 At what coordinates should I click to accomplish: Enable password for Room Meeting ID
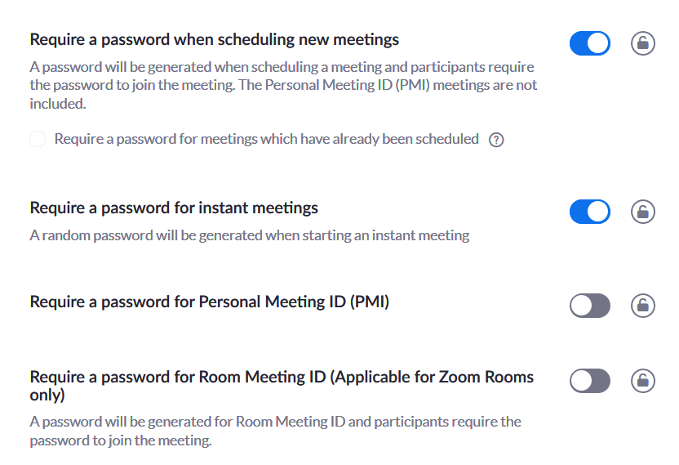tap(590, 381)
